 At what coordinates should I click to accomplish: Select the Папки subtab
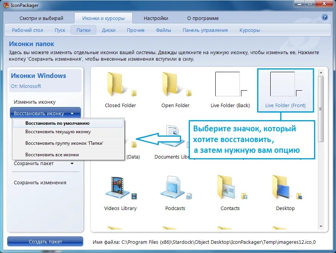pos(83,30)
